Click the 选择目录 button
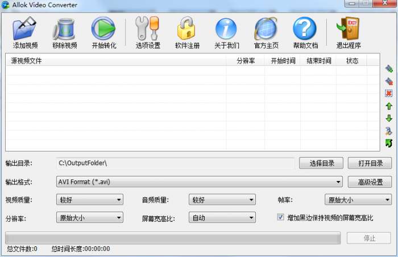 (321, 163)
